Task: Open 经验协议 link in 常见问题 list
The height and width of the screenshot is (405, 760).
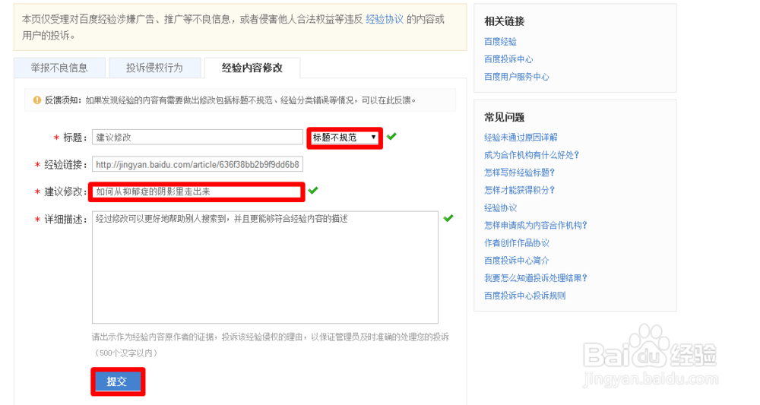Action: pyautogui.click(x=500, y=208)
